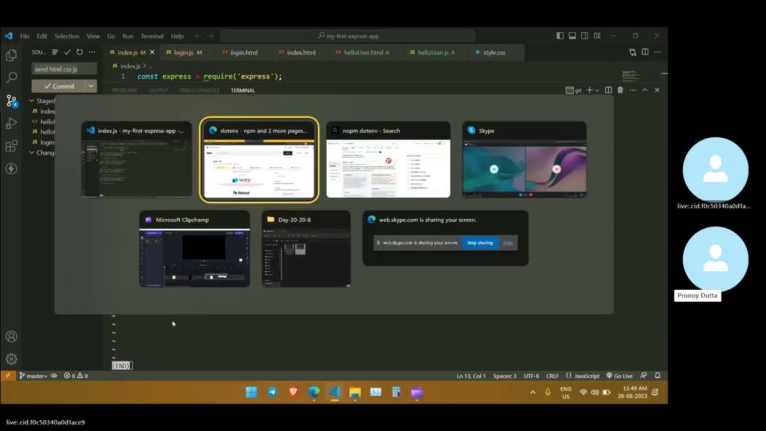Switch to the login.html editor tab
The height and width of the screenshot is (431, 766).
pyautogui.click(x=244, y=52)
